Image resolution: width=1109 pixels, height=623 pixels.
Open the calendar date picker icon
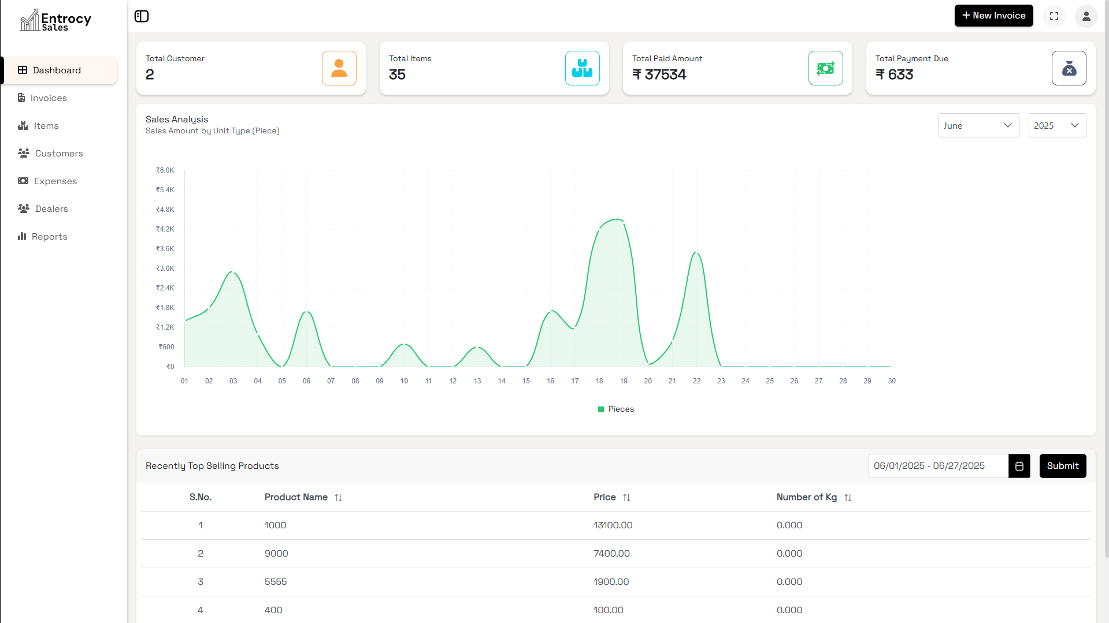(x=1019, y=466)
